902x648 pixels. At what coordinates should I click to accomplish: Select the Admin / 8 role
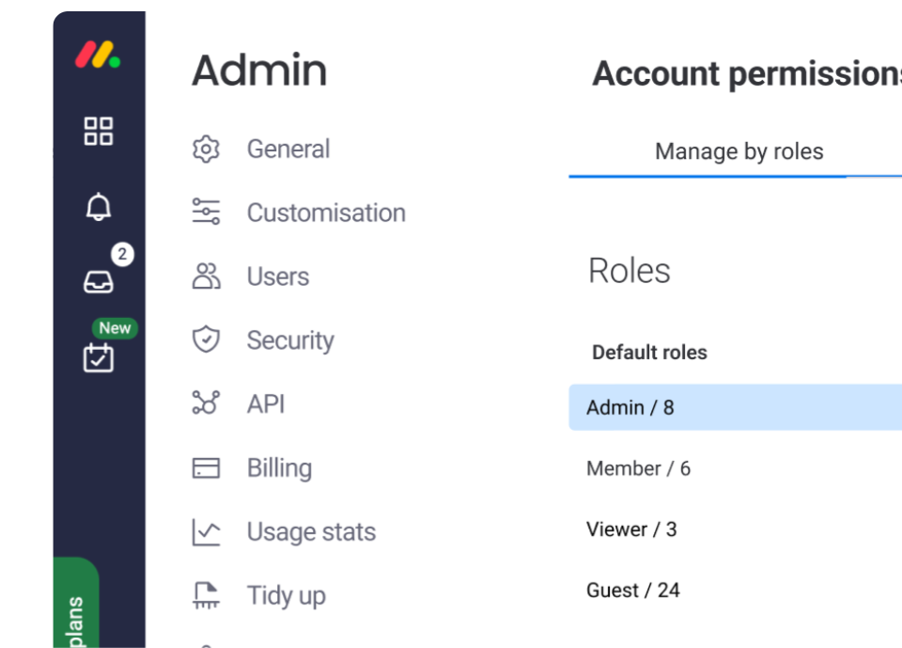[630, 407]
